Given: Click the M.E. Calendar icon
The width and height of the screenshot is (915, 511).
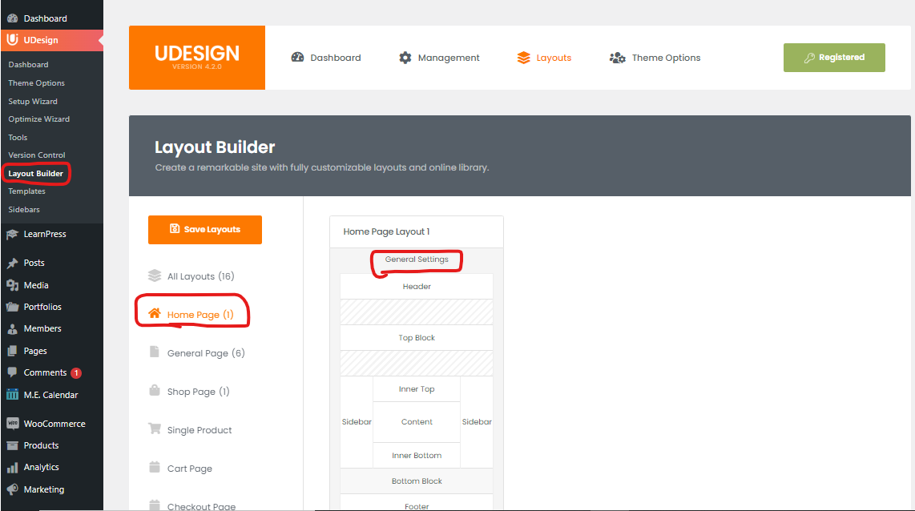Looking at the screenshot, I should (12, 395).
